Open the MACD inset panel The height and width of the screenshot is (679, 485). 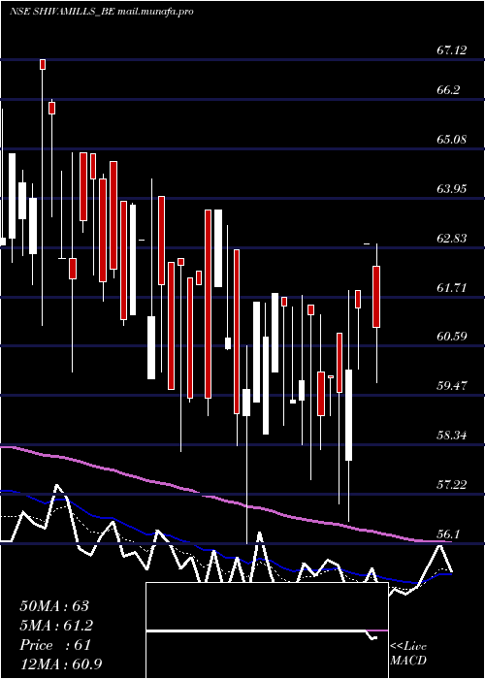click(x=267, y=630)
